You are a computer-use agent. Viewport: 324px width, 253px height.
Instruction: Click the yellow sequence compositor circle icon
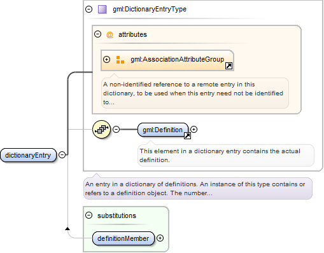102,129
